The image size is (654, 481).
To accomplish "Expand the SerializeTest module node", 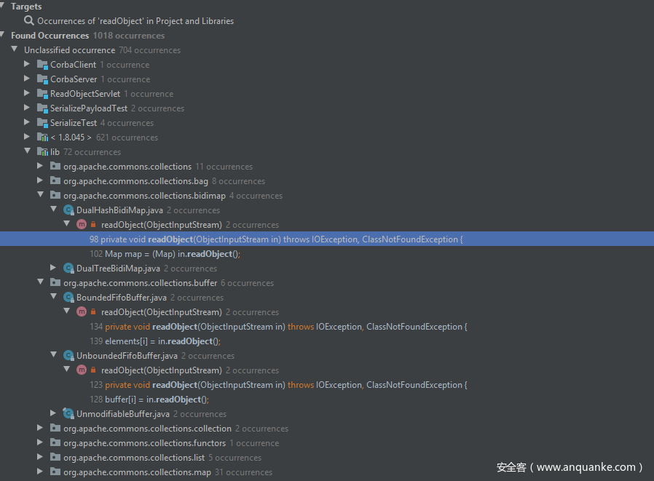I will click(28, 123).
